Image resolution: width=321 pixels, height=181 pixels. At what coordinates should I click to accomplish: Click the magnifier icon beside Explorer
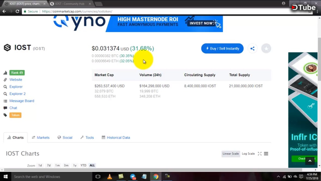pos(6,87)
